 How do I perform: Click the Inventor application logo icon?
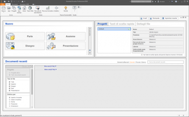[1, 2]
